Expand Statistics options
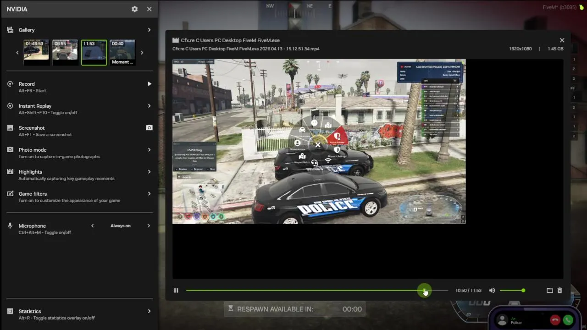 pos(149,311)
